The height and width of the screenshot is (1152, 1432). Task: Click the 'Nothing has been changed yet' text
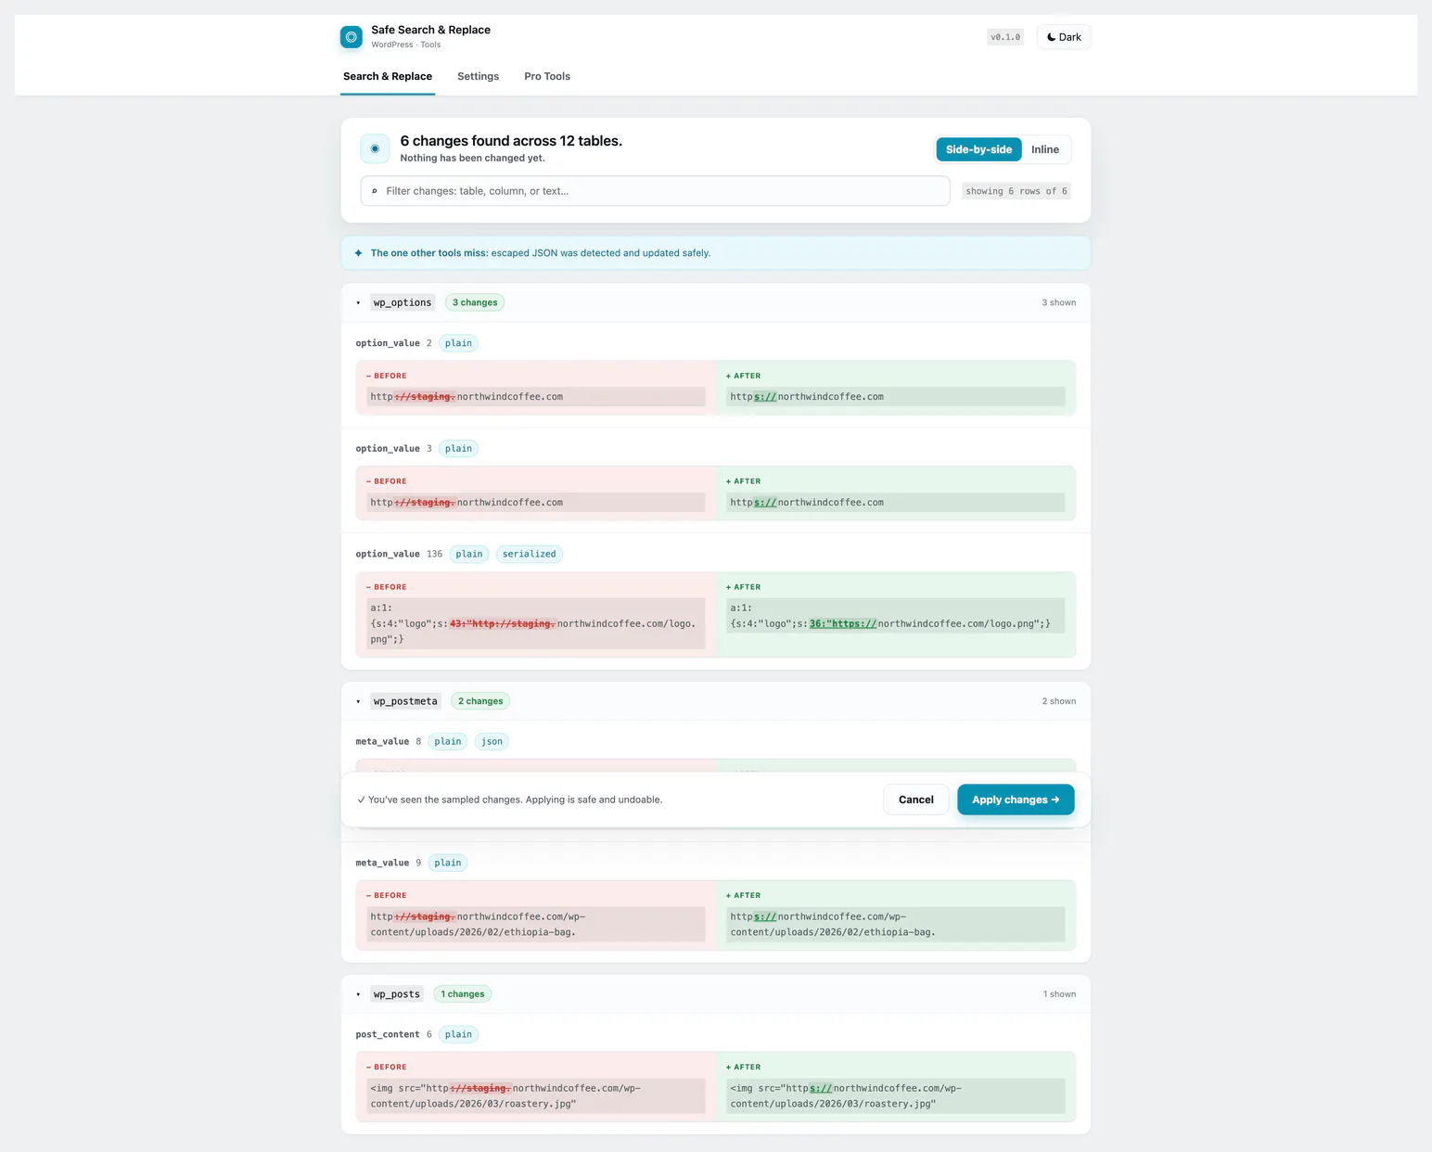point(473,159)
